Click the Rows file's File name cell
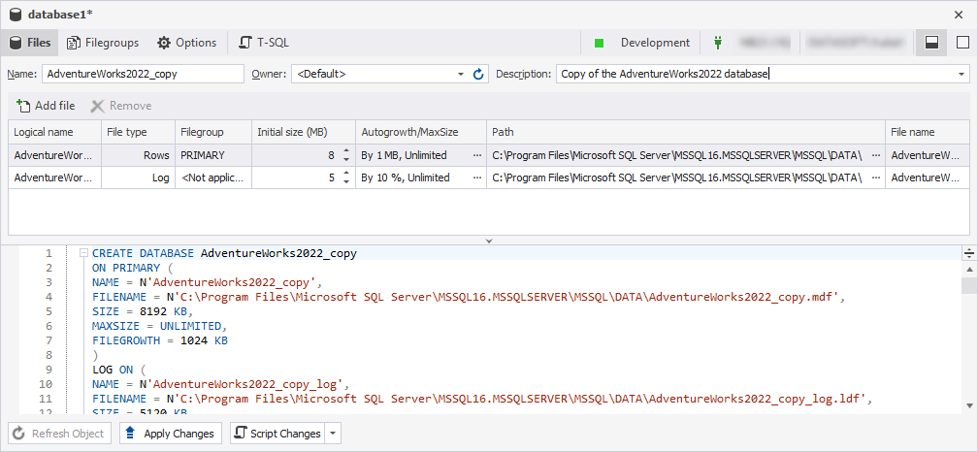 coord(928,155)
